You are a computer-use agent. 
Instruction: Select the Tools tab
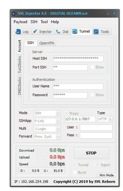click(x=102, y=32)
